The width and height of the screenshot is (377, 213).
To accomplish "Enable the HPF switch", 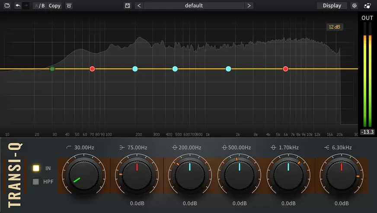I will pyautogui.click(x=36, y=181).
